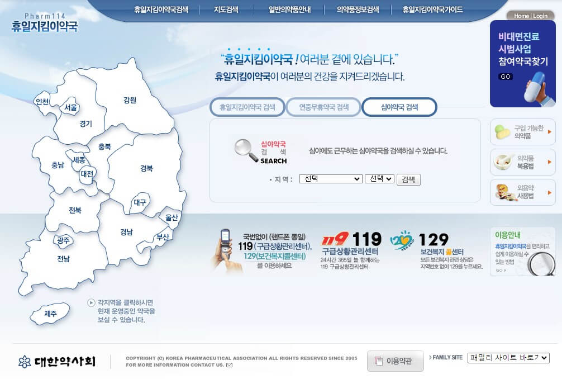Open the 휴일지킴이약국가이드 menu
Viewport: 562px width, 379px height.
click(x=432, y=10)
